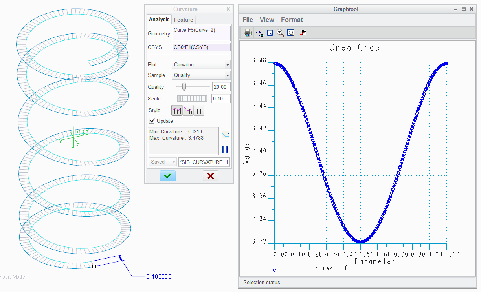481x292 pixels.
Task: Select the third curvature style icon
Action: (199, 111)
